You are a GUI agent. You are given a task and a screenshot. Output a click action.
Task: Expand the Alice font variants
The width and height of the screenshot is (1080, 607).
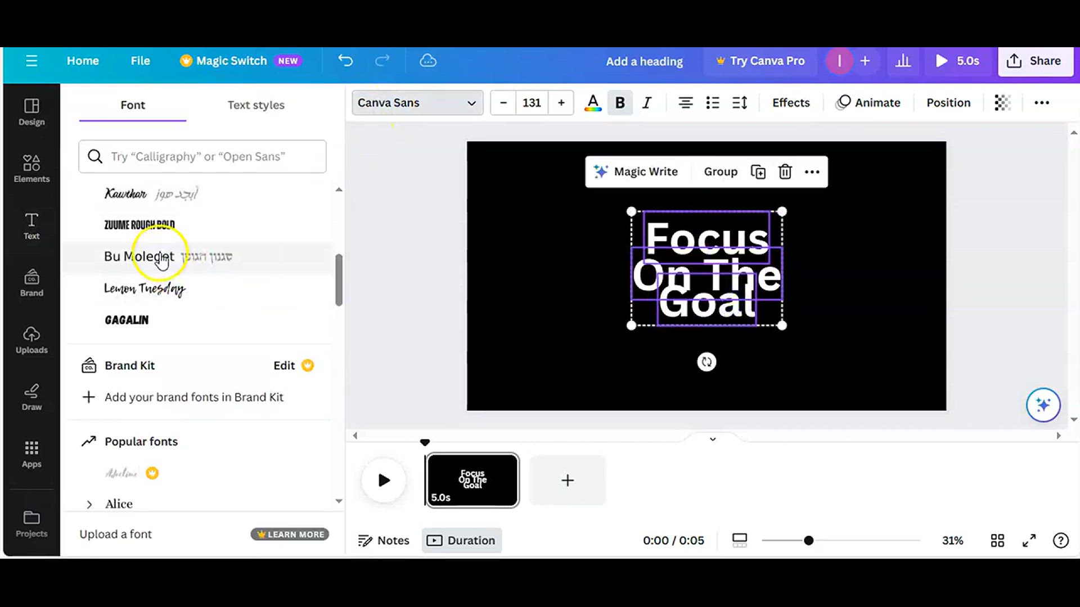coord(89,504)
